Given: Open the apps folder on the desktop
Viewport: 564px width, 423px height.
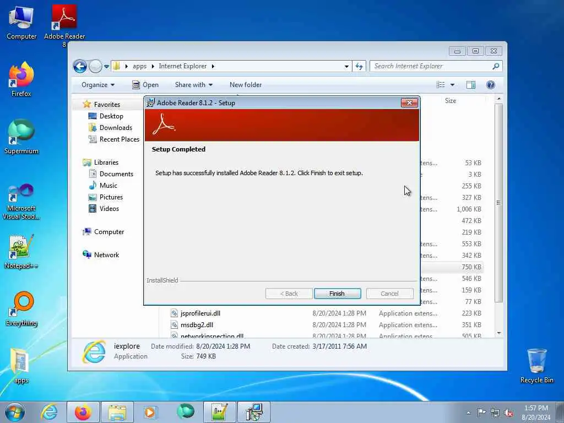Looking at the screenshot, I should click(x=21, y=366).
